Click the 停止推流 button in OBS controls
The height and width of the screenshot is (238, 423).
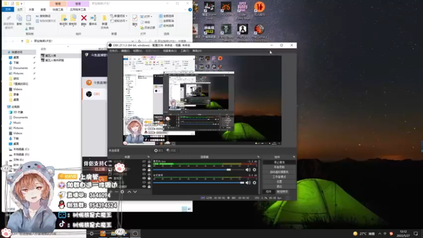(x=279, y=162)
